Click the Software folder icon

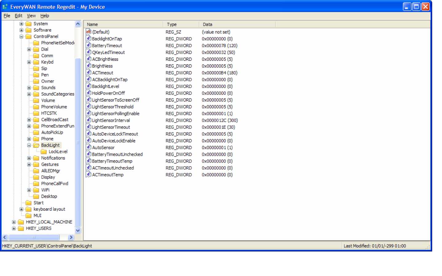[29, 30]
